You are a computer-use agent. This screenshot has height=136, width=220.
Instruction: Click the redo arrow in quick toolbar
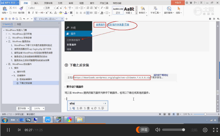(x=28, y=19)
